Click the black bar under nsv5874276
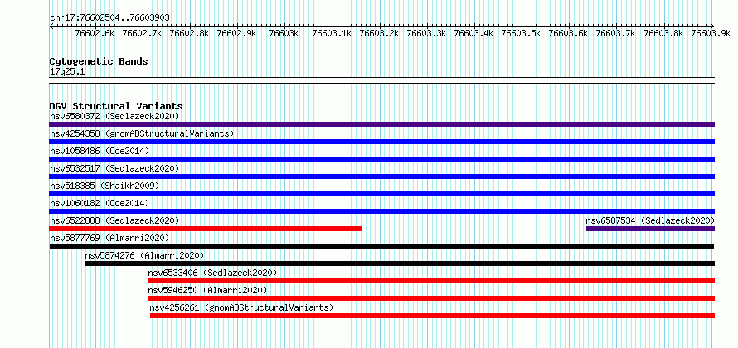The height and width of the screenshot is (348, 738). click(x=400, y=263)
